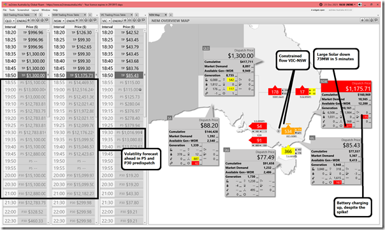385x230 pixels.
Task: Open the NSW region dropdown
Action: point(59,21)
